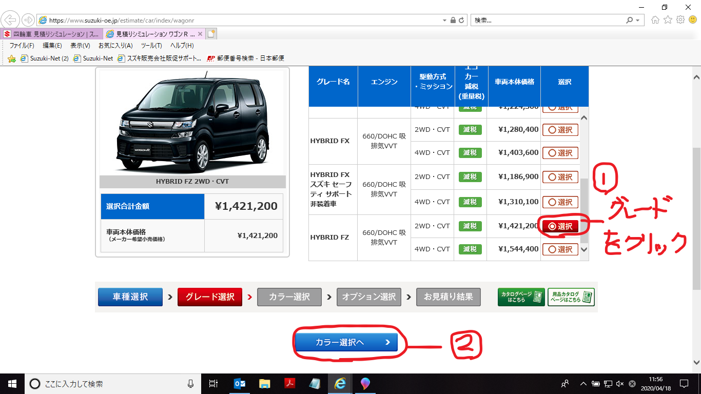Open the ヘルプ(H) menu
This screenshot has height=394, width=701.
tap(182, 46)
